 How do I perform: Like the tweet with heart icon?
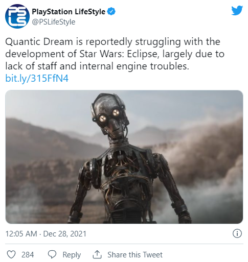[11, 255]
